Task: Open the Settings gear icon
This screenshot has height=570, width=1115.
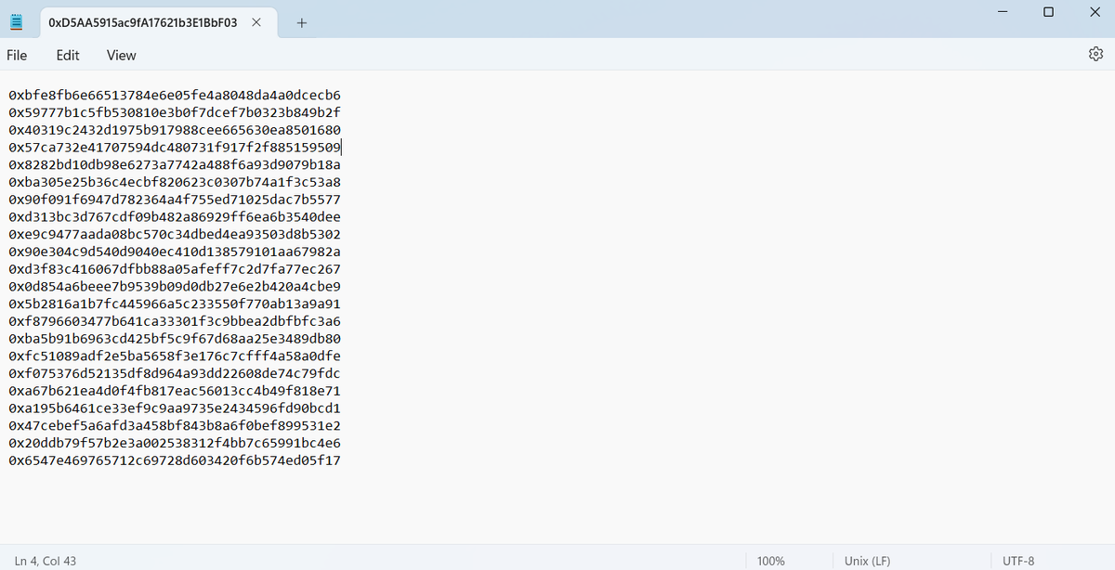Action: [1095, 55]
